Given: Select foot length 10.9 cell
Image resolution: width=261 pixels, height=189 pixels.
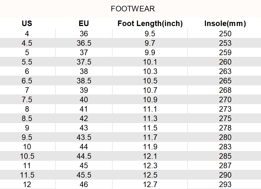Looking at the screenshot, I should click(150, 100).
